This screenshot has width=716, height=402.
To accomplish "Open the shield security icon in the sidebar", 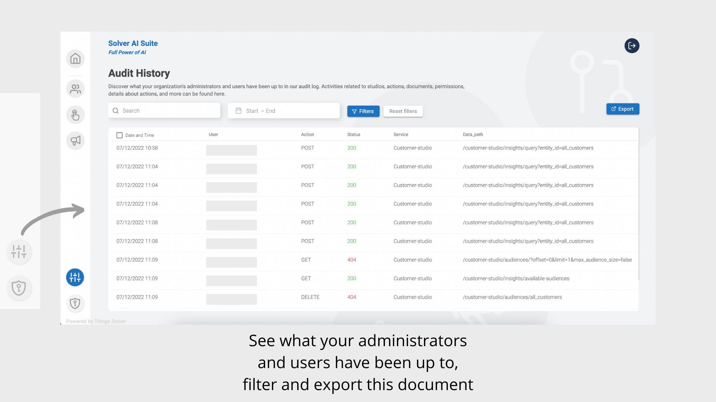I will 75,304.
